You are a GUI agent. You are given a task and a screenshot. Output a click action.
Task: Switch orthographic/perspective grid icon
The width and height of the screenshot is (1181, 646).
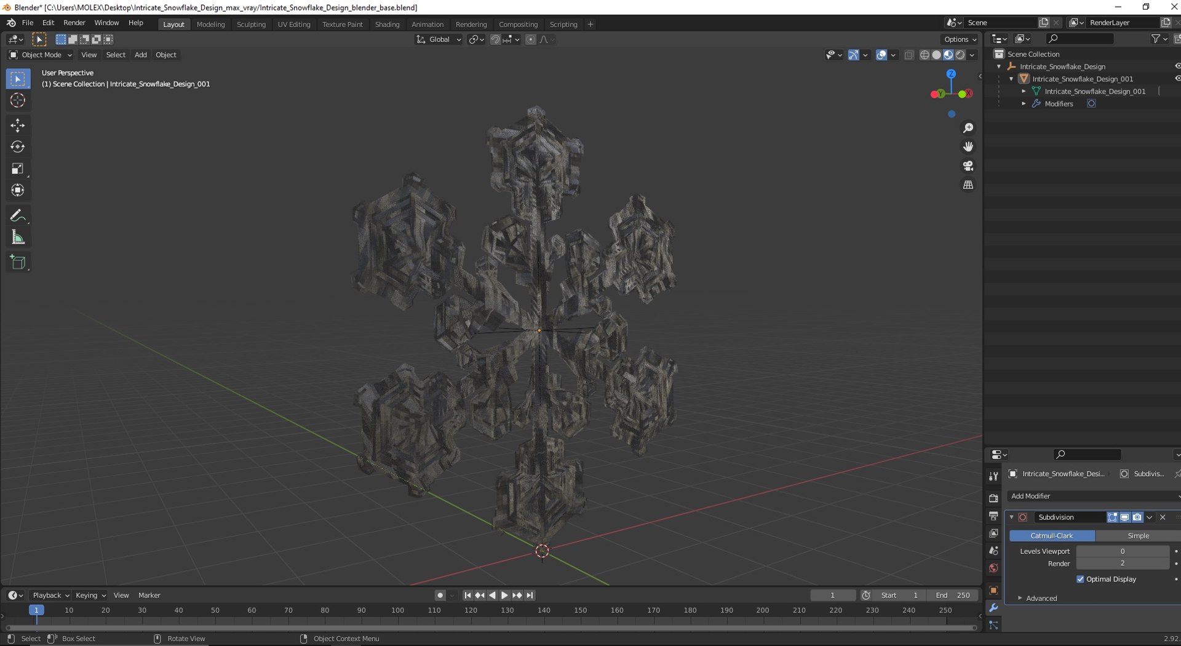coord(968,185)
